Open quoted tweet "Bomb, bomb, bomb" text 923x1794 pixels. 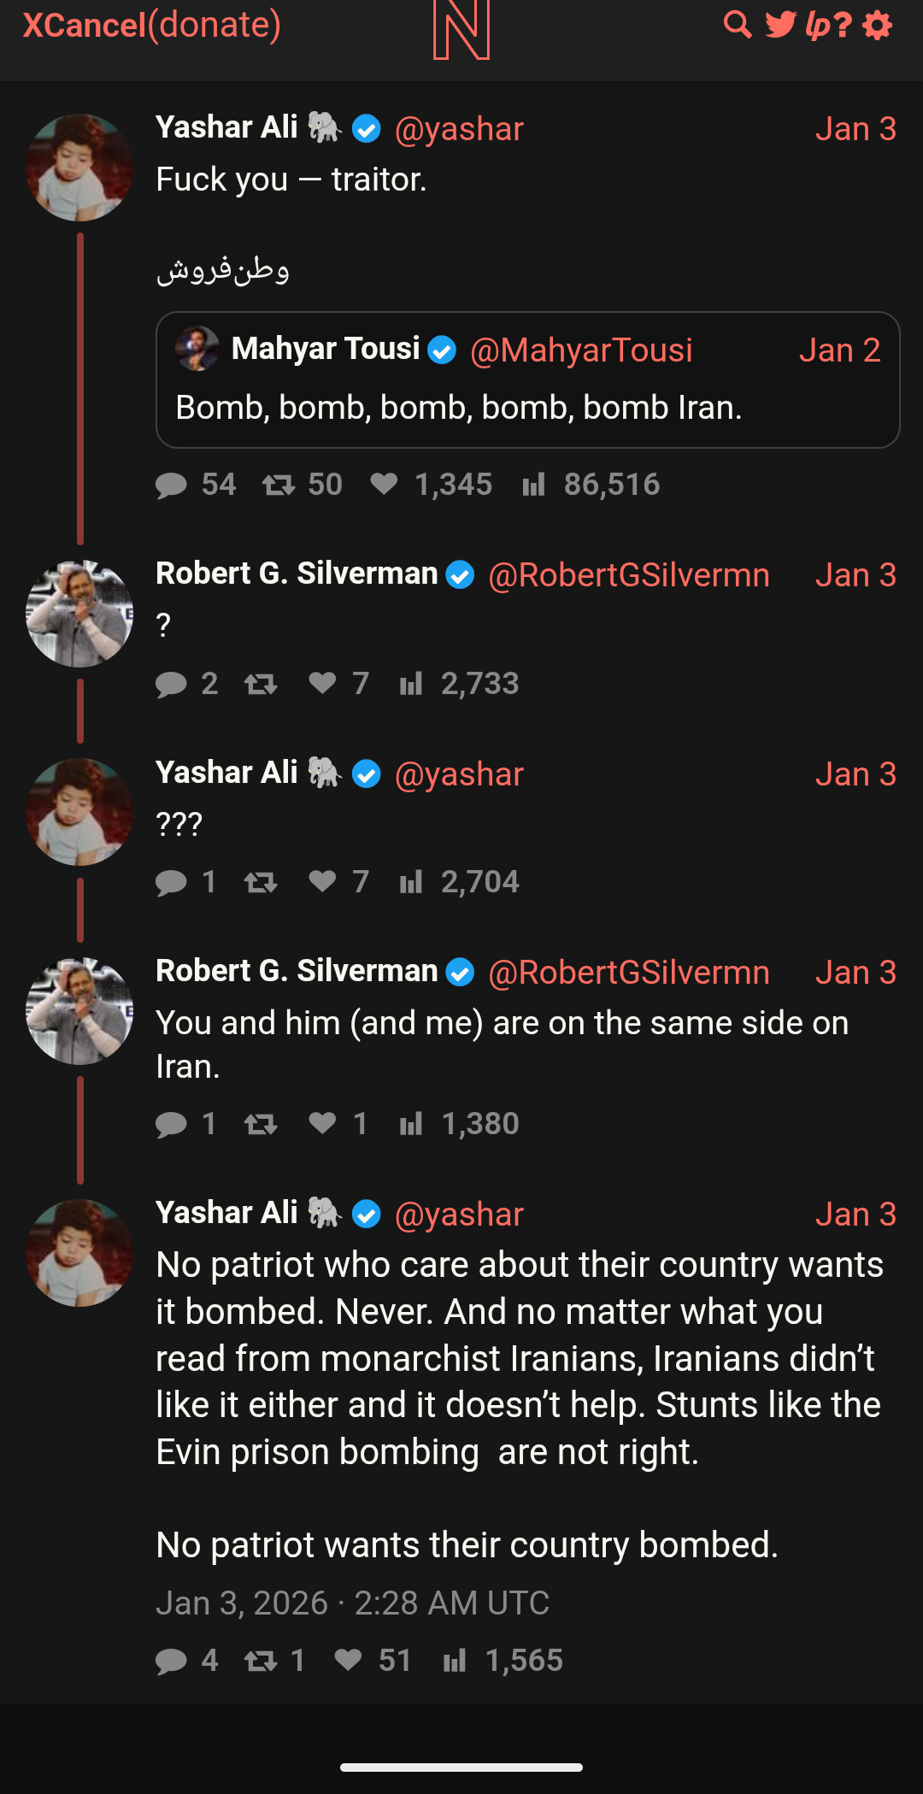coord(459,408)
